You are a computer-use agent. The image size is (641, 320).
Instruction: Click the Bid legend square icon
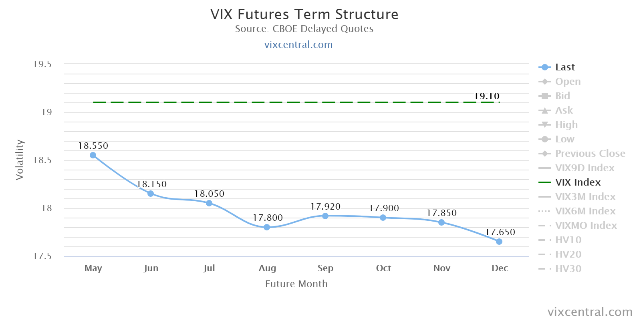pos(544,96)
